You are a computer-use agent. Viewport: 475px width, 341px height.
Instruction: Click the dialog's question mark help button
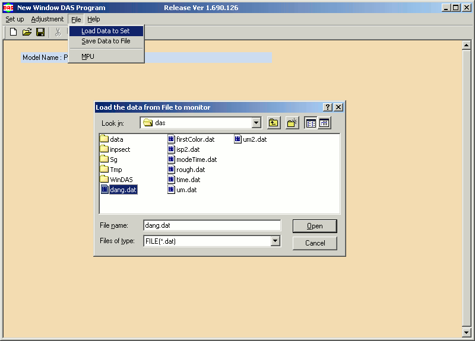(x=328, y=107)
